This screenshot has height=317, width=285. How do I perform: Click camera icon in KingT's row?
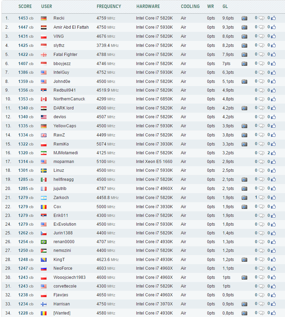pos(244,260)
